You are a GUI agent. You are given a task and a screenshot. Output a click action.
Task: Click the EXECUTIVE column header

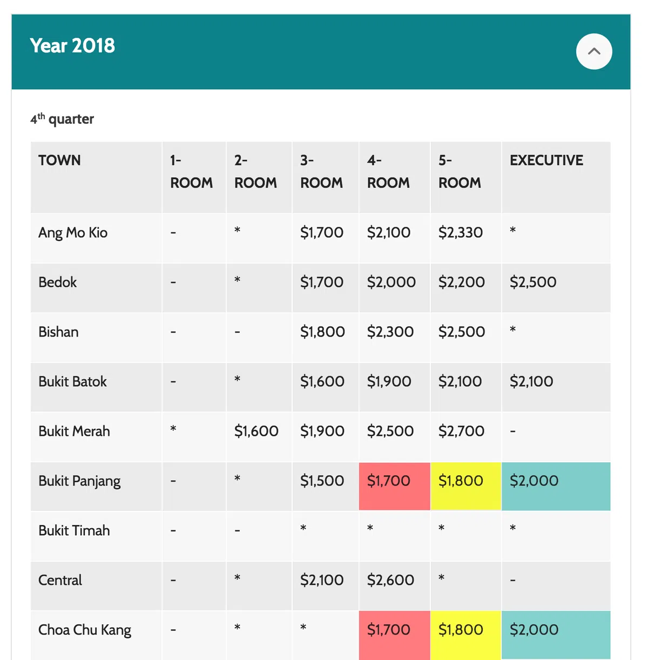(x=546, y=160)
